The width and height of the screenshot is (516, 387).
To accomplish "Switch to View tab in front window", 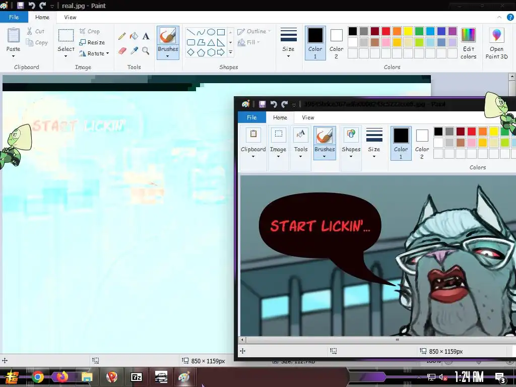I will click(x=308, y=117).
